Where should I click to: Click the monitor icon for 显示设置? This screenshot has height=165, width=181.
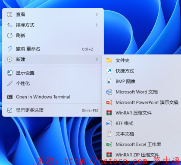[9, 73]
